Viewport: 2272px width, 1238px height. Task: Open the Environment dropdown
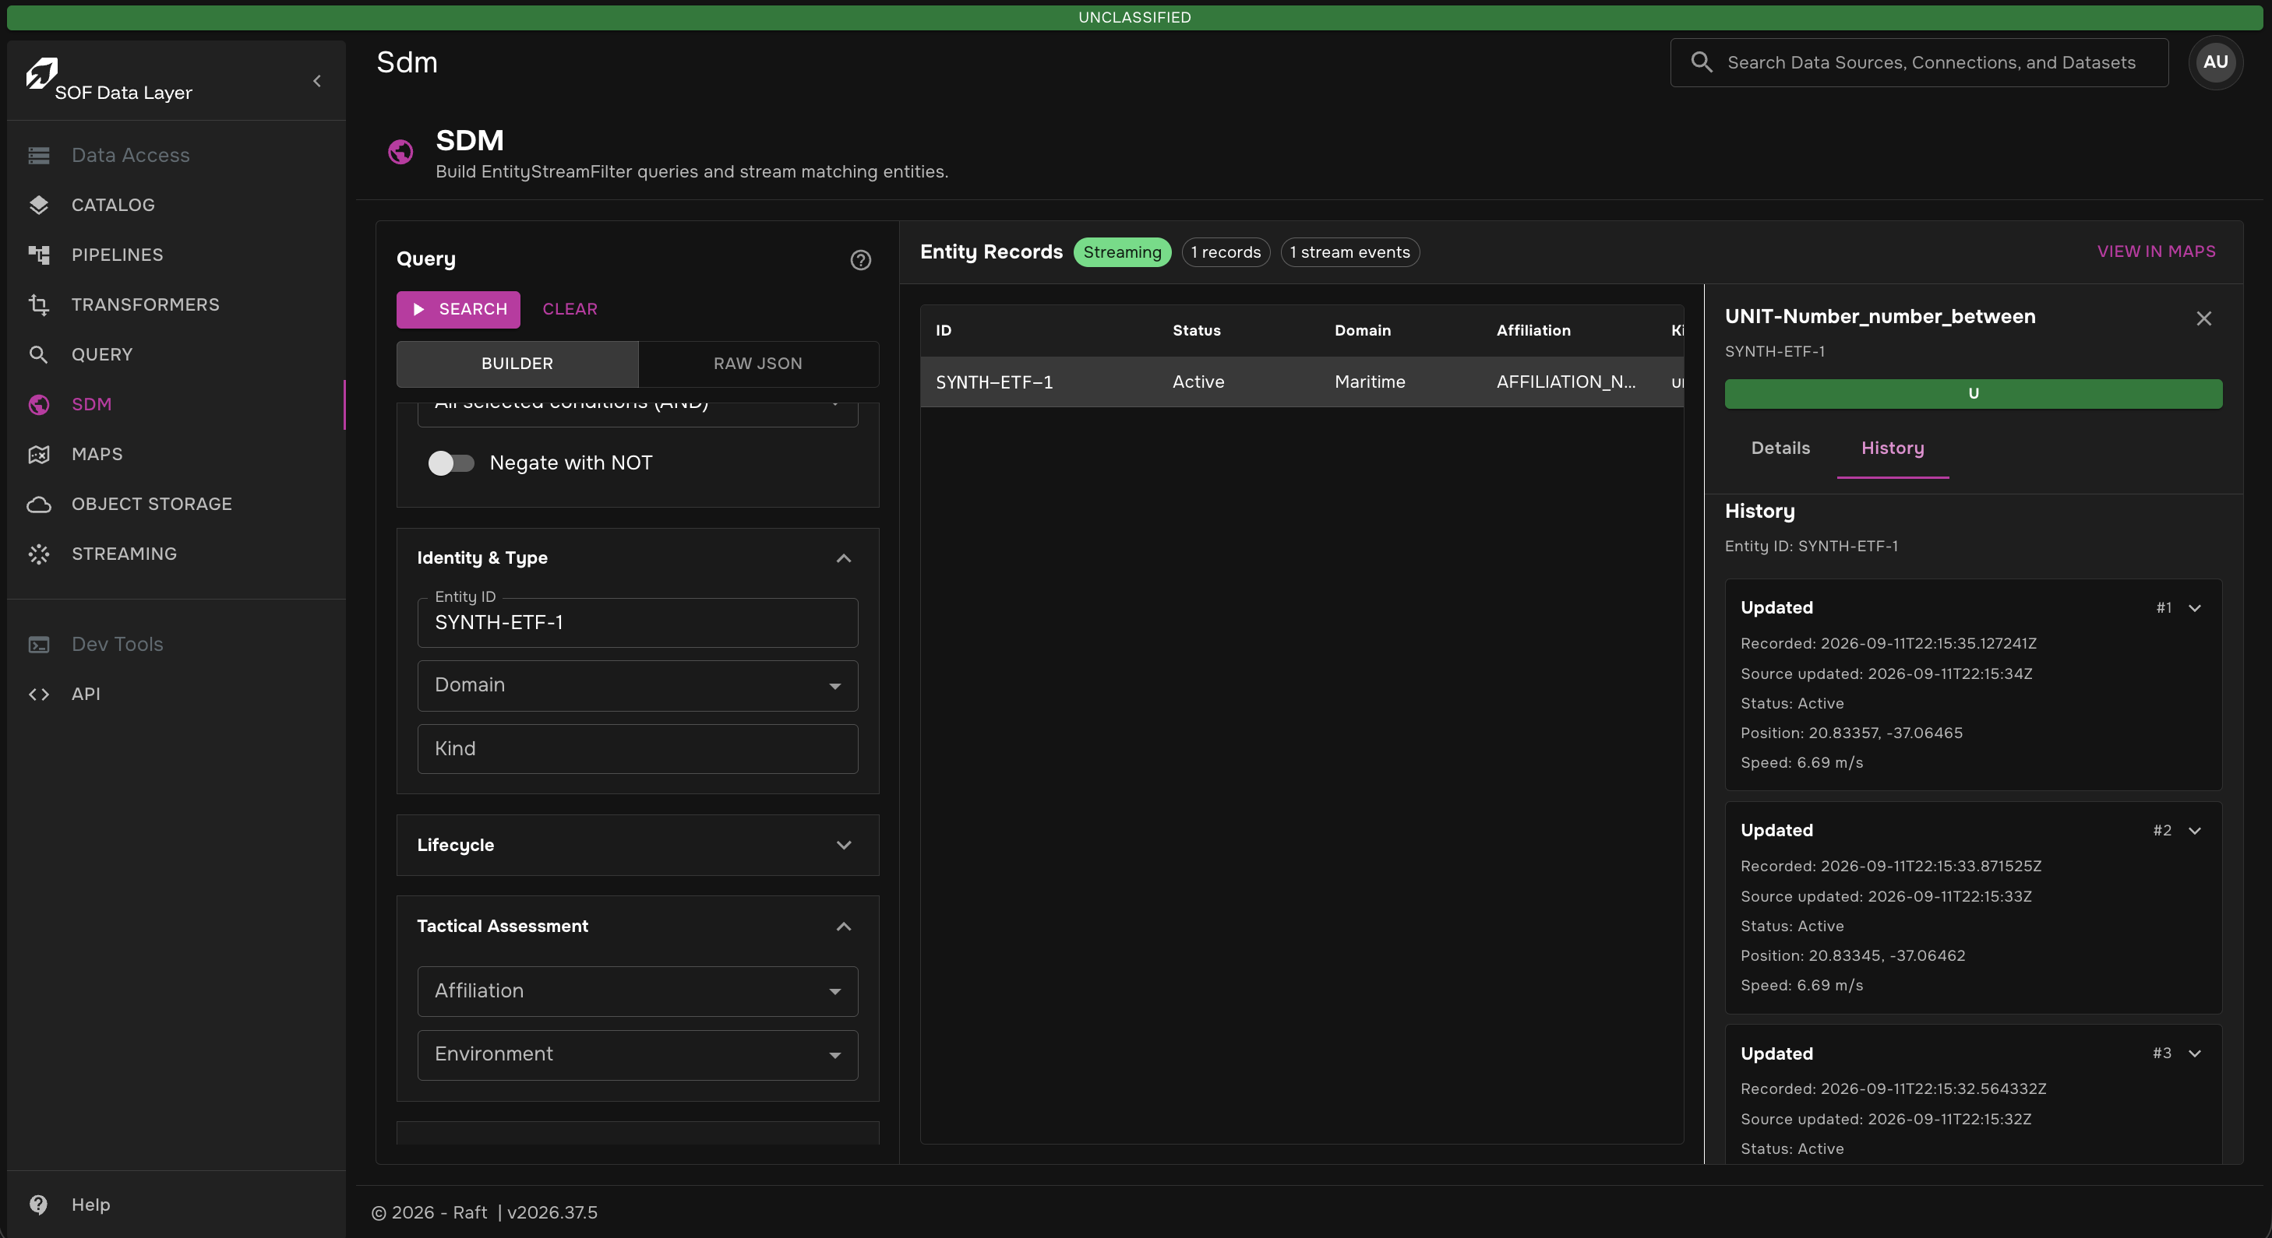tap(637, 1055)
